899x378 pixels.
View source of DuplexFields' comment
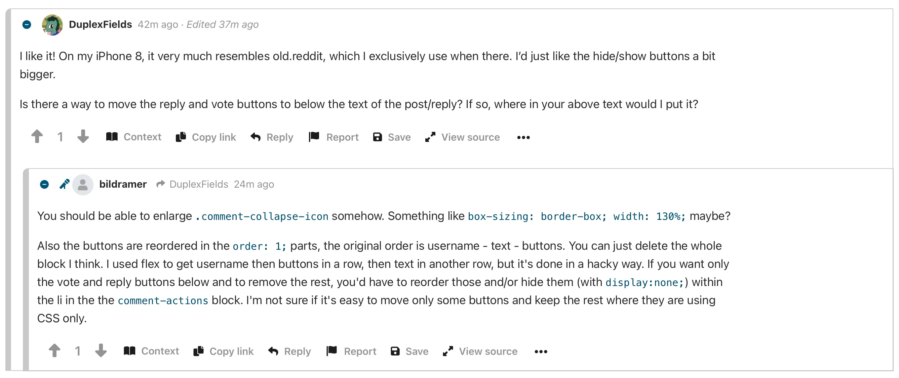pos(462,137)
